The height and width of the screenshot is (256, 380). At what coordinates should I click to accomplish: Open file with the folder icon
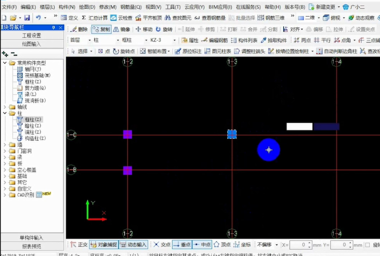(13, 17)
